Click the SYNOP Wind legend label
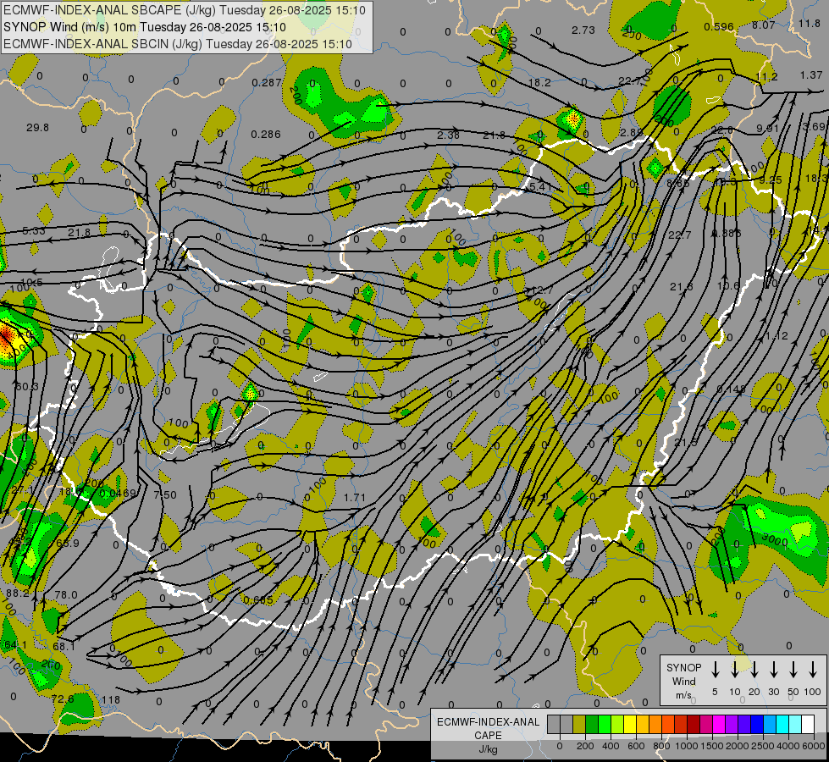 683,681
